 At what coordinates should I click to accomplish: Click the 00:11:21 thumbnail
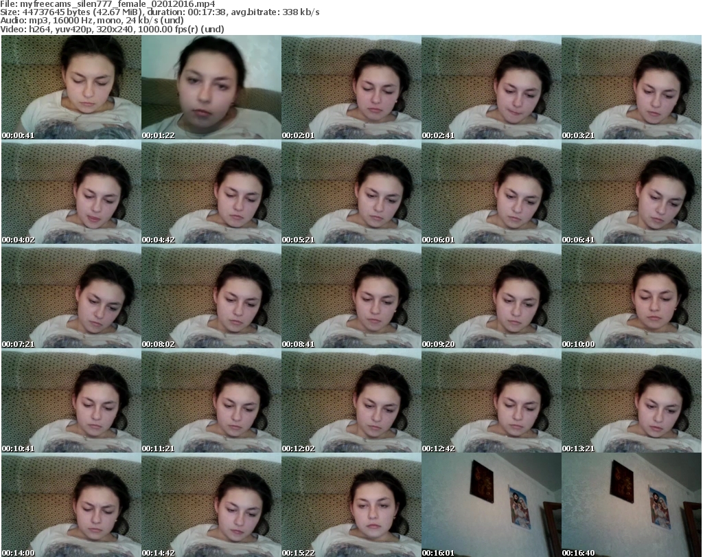(x=211, y=401)
